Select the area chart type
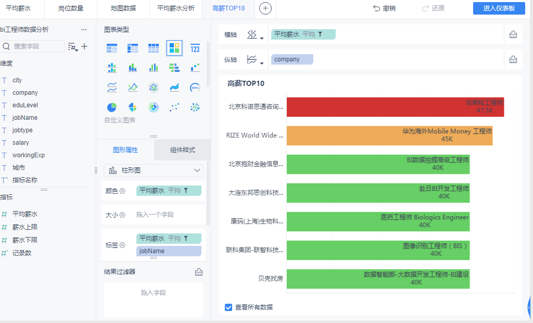 coord(174,88)
